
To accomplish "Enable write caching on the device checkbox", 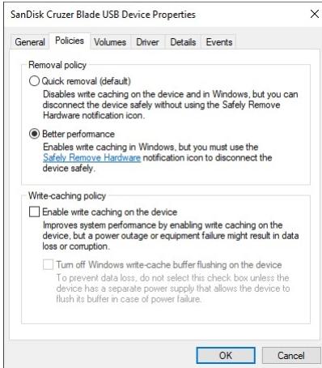I will [34, 212].
